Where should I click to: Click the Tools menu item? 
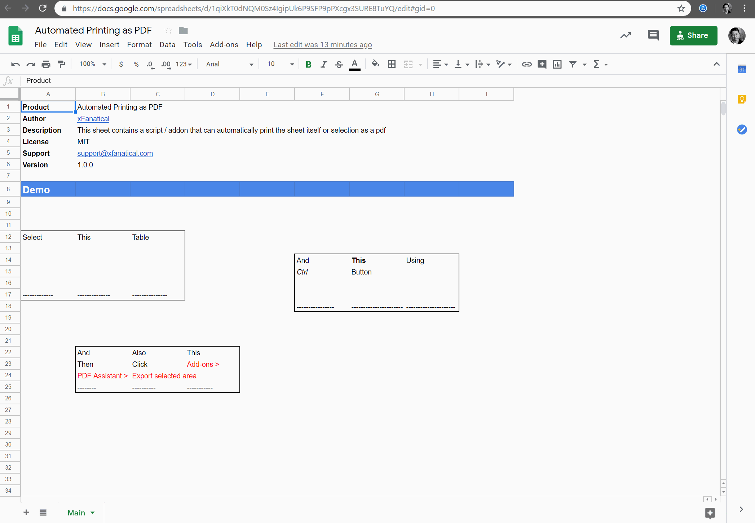click(x=193, y=44)
